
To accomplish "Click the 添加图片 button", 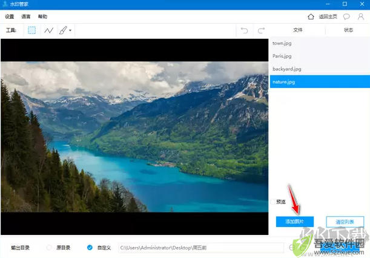I will tap(295, 222).
